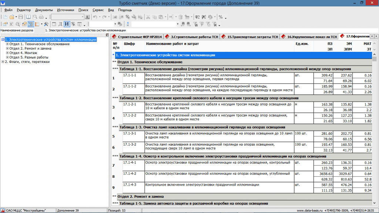Click the sum (Σ) toolbar icon
Image resolution: width=379 pixels, height=213 pixels.
pyautogui.click(x=87, y=17)
